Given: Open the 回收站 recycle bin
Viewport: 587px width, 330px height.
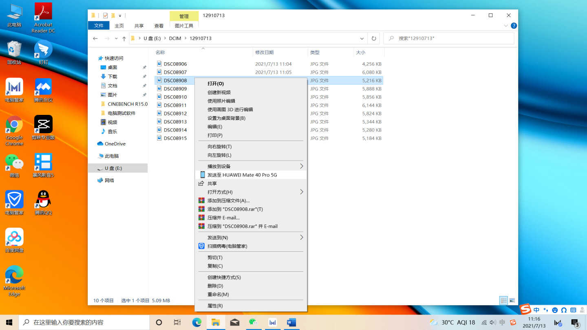Looking at the screenshot, I should coord(14,52).
